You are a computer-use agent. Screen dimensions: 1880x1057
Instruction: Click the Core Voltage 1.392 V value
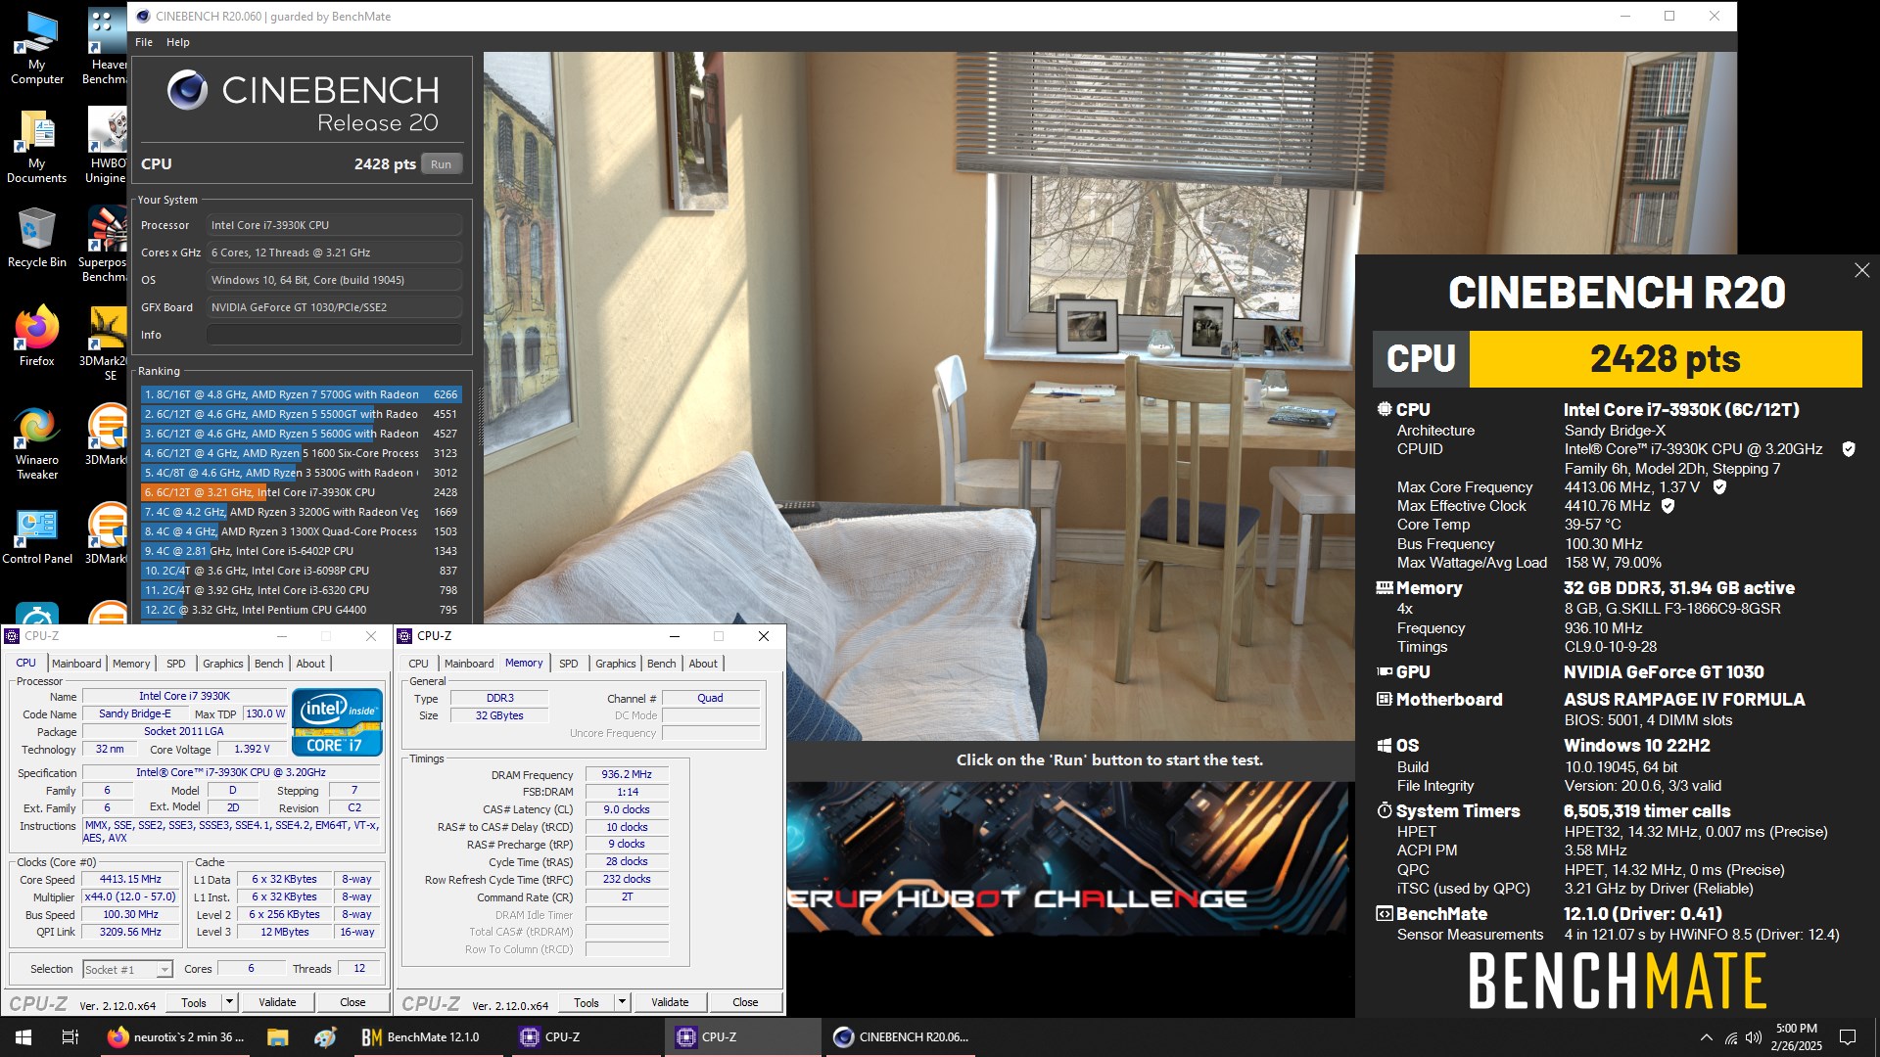(252, 750)
